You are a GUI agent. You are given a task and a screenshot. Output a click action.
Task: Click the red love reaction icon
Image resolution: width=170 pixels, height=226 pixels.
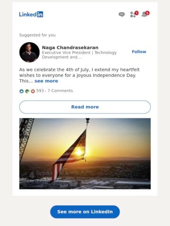(33, 91)
